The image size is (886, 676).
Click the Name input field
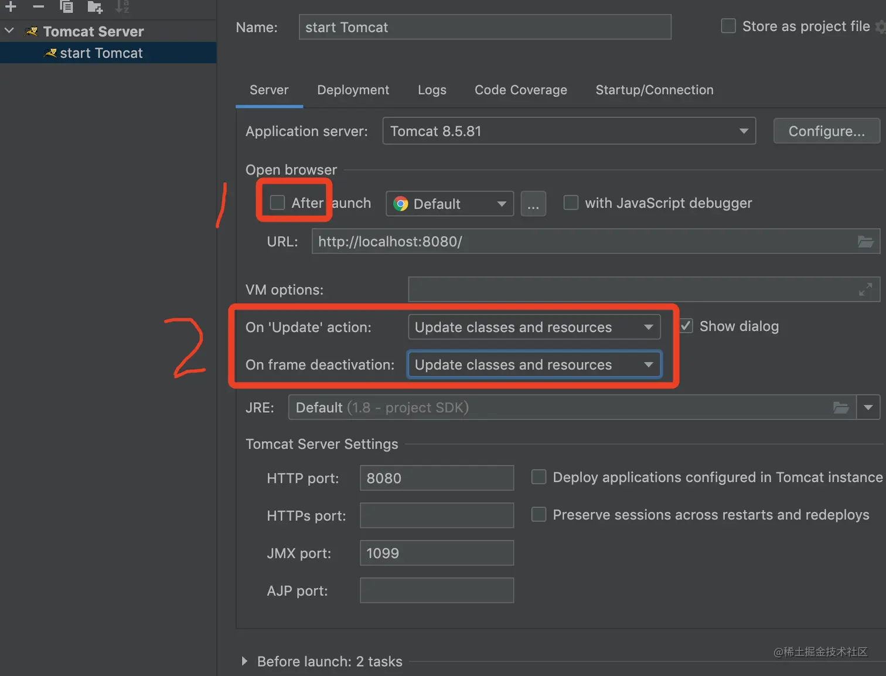(485, 27)
